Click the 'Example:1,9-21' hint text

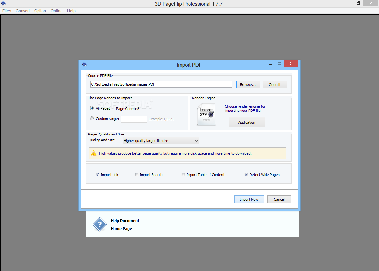(x=161, y=119)
